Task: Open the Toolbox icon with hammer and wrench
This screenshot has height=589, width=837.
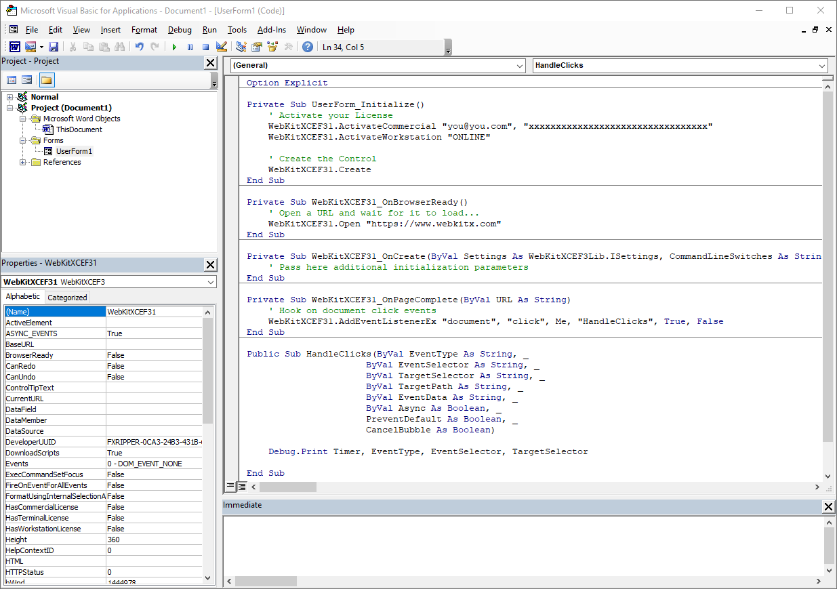Action: (288, 47)
